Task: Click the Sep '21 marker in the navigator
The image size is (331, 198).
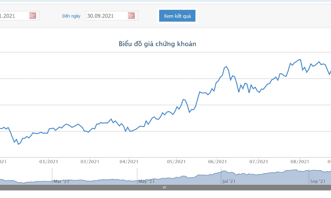Action: (318, 181)
